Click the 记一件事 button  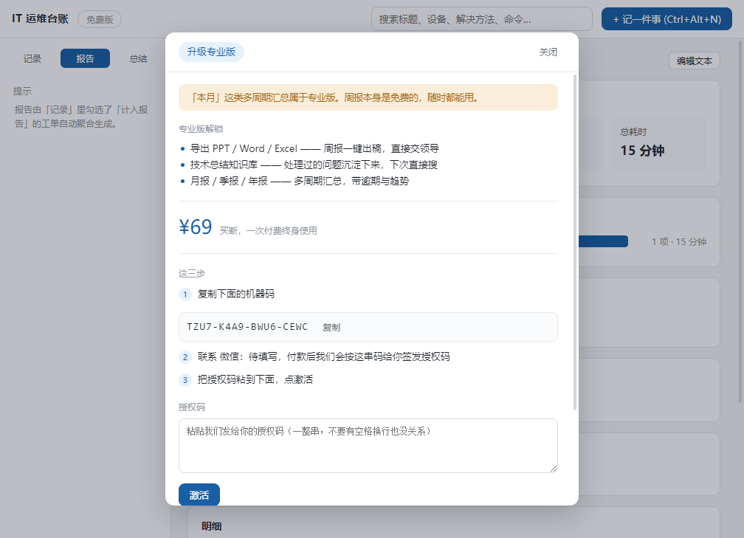point(666,19)
